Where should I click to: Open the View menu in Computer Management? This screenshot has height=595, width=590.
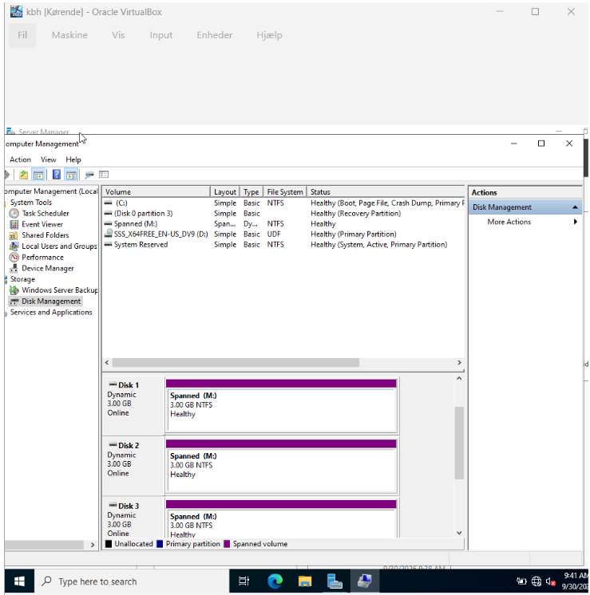tap(48, 160)
